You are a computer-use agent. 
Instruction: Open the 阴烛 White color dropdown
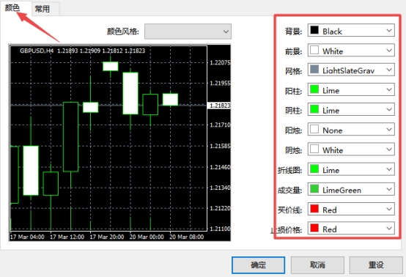[x=351, y=149]
